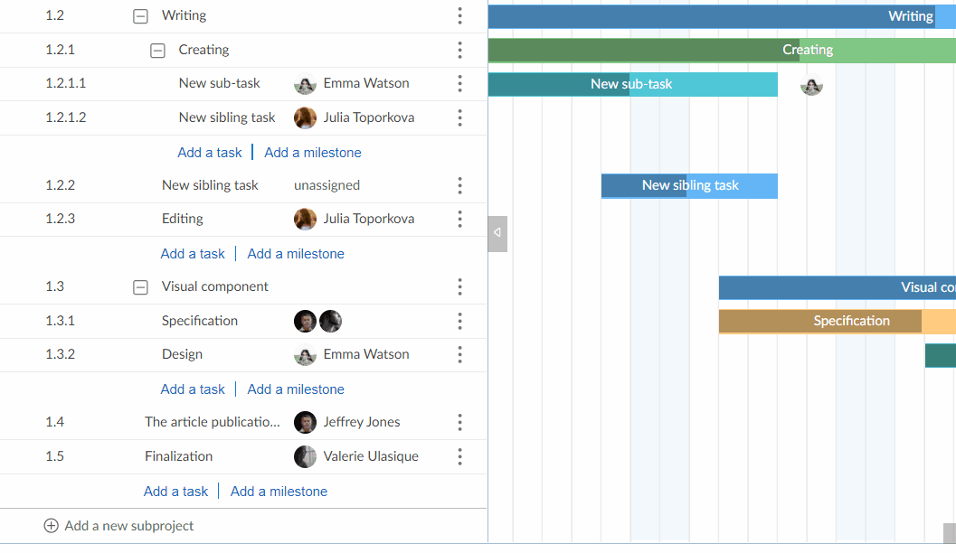The height and width of the screenshot is (553, 956).
Task: Click the Emma Watson name on New sub-task
Action: pos(366,83)
